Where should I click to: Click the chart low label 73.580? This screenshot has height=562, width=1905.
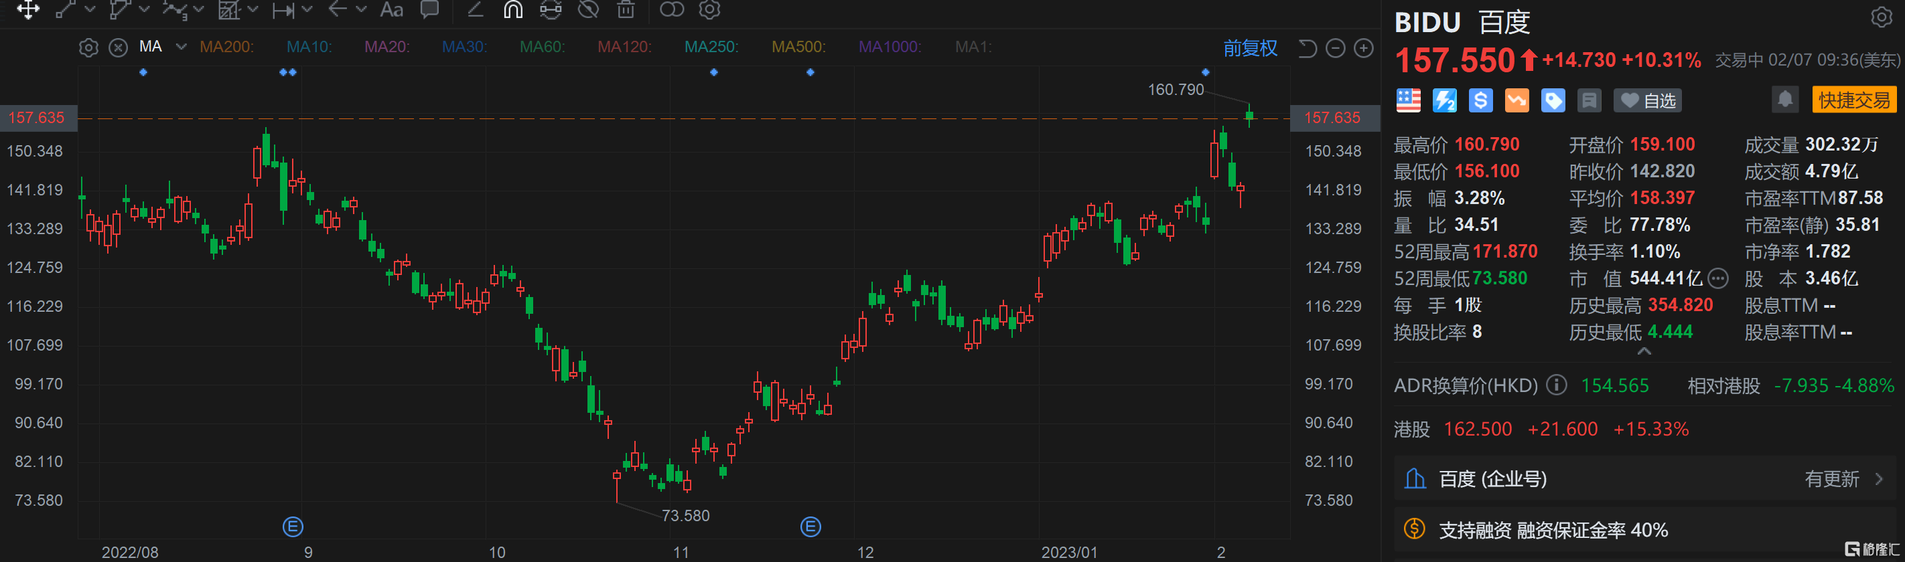685,515
